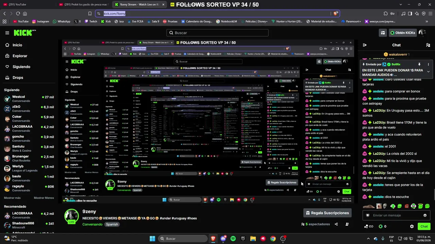Open the emoji picker in the message box
This screenshot has width=435, height=244.
click(x=425, y=215)
